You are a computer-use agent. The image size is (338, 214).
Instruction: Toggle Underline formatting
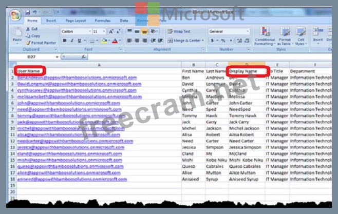click(x=79, y=41)
